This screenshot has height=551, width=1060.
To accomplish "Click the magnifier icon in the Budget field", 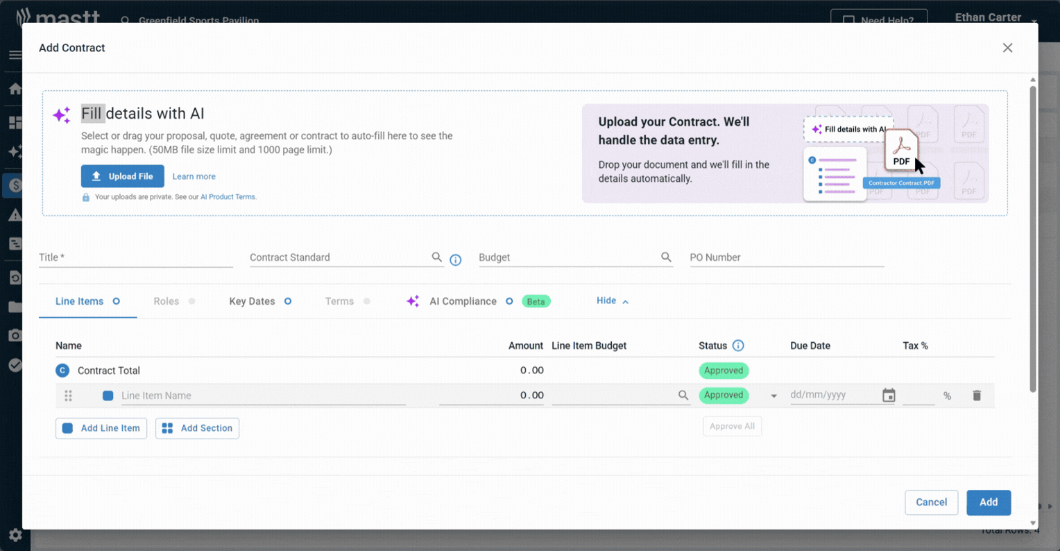I will [666, 257].
